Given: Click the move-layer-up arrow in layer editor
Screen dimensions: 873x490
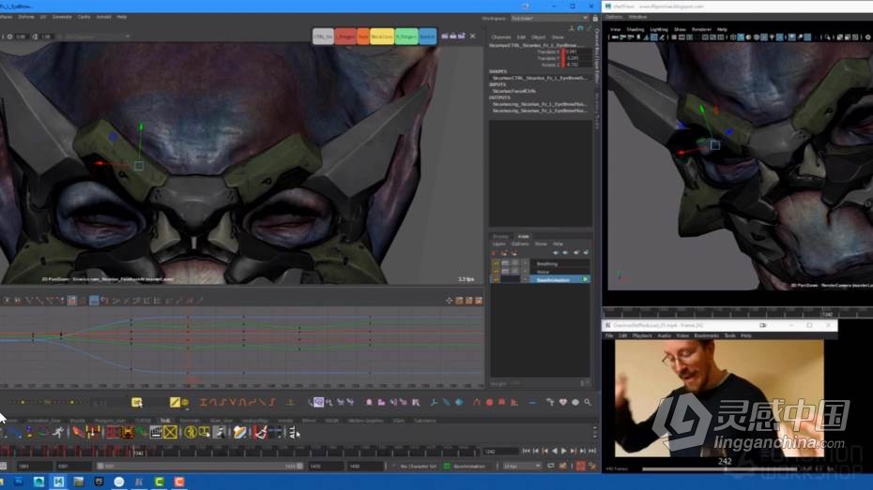Looking at the screenshot, I should pos(556,253).
